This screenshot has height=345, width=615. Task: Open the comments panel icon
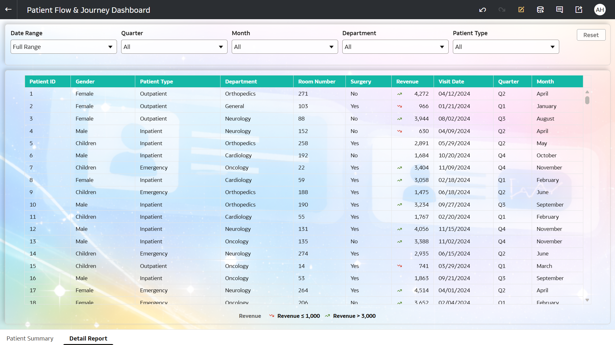559,10
